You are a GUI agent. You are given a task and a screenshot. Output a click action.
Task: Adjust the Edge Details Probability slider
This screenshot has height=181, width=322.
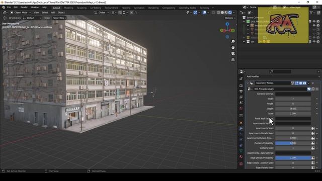pos(293,158)
